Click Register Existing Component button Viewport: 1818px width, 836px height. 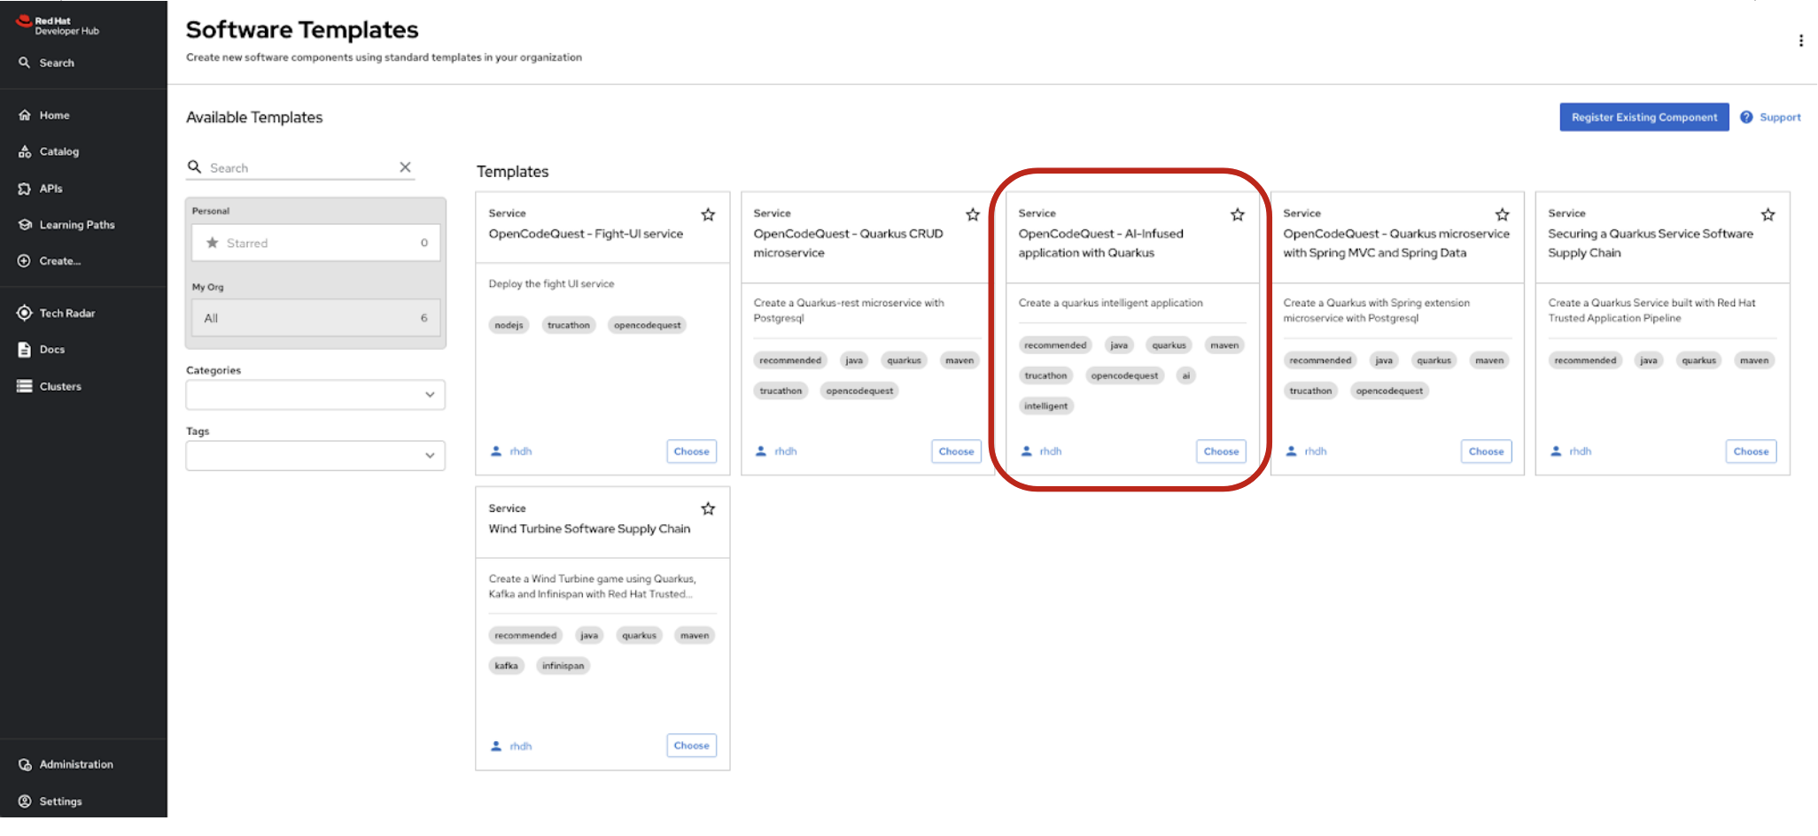1644,117
